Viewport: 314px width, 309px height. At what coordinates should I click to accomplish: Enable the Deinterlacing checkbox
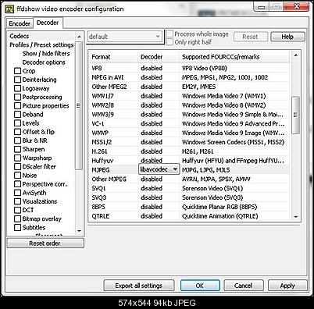(18, 80)
